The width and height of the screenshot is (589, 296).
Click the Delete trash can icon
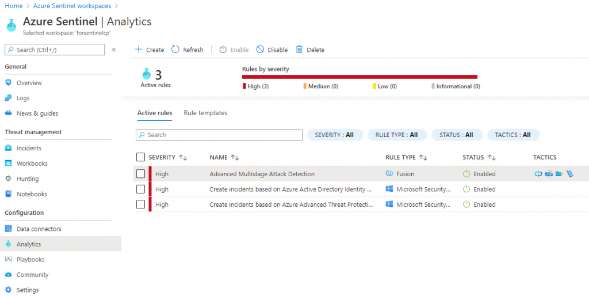coord(299,50)
